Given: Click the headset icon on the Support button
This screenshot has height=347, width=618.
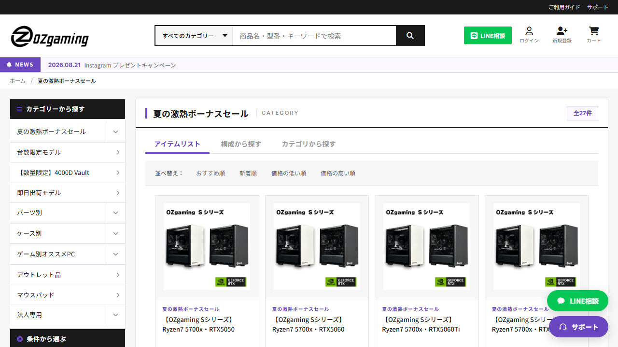Looking at the screenshot, I should (x=563, y=327).
